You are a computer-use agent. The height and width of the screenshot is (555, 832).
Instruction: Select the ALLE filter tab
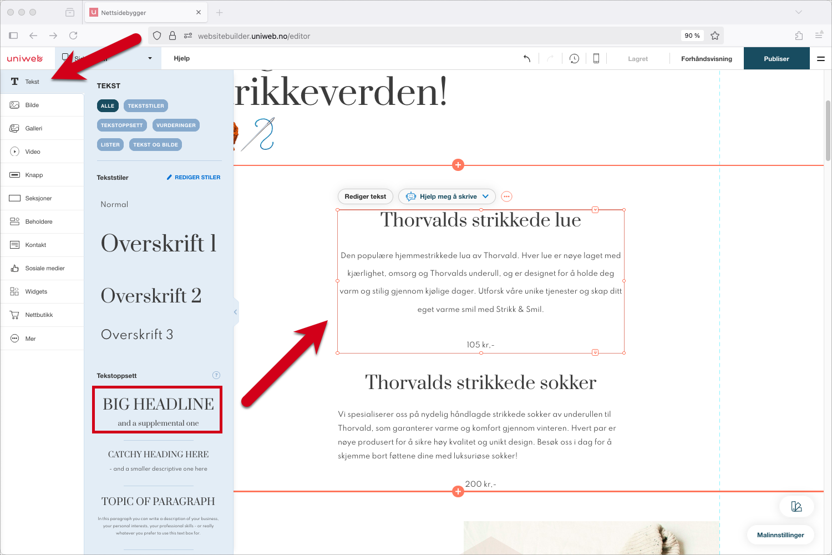coord(108,105)
